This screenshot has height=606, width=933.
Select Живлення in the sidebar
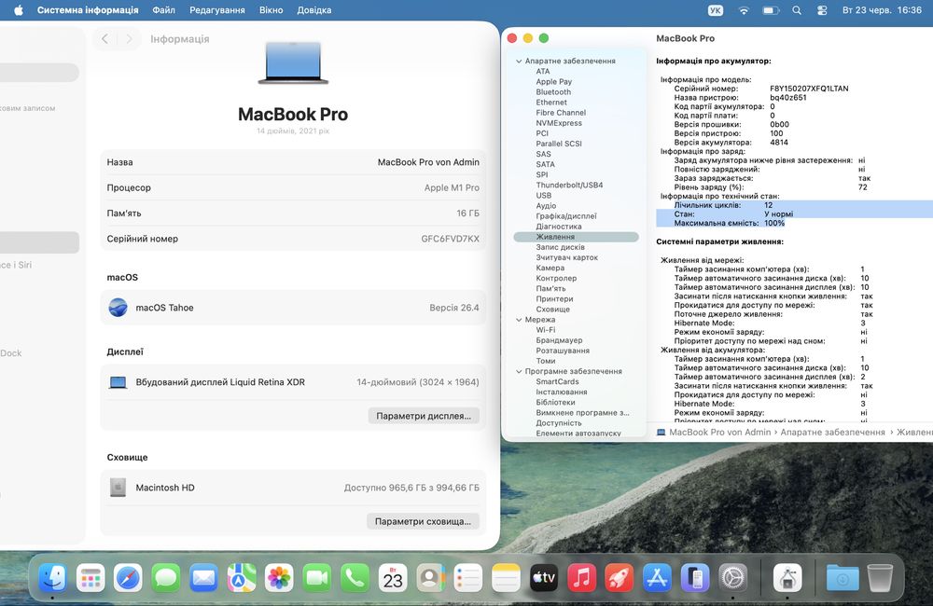(x=576, y=237)
